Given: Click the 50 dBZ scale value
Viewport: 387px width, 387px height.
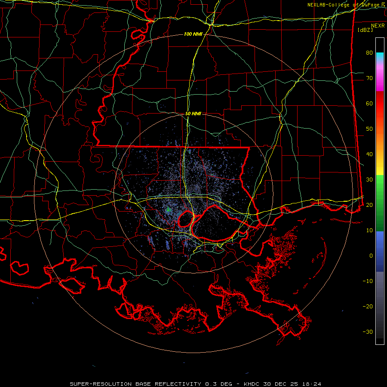Looking at the screenshot, I should (x=369, y=129).
